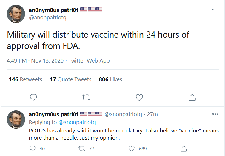Viewport: 225px width, 156px height.
Task: Retweet the main vaccine tweet
Action: [x=86, y=97]
